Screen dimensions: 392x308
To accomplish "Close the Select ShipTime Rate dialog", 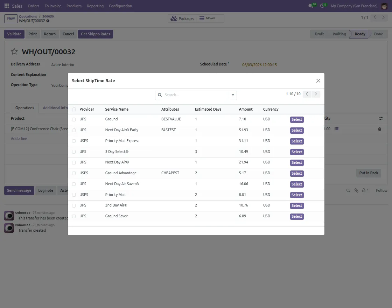I will [318, 81].
